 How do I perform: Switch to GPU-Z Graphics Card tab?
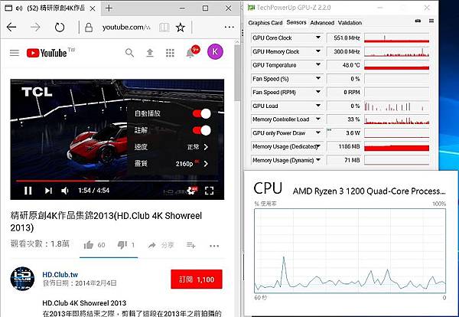point(265,22)
